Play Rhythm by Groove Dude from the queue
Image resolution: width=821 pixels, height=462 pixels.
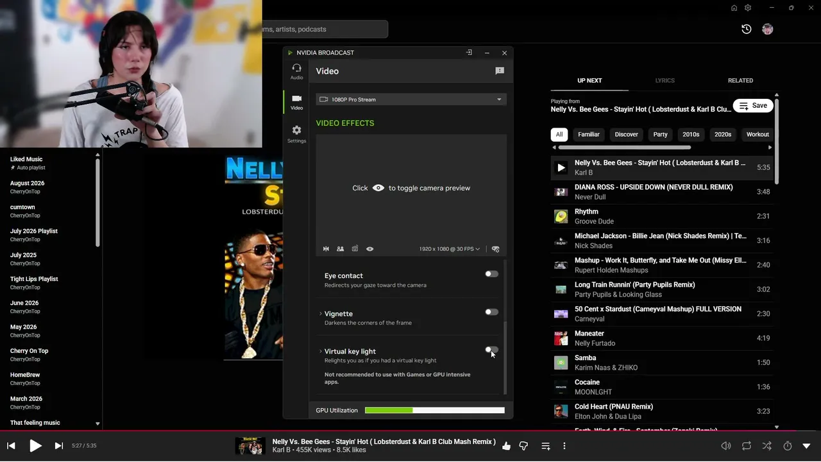[663, 216]
